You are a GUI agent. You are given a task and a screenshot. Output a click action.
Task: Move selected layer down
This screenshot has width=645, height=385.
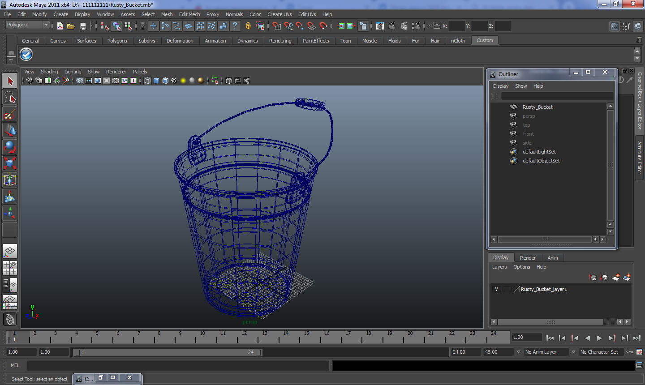click(604, 278)
